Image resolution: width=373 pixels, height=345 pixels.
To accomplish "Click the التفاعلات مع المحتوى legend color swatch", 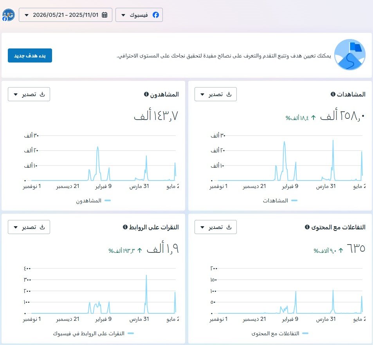I will coord(305,334).
